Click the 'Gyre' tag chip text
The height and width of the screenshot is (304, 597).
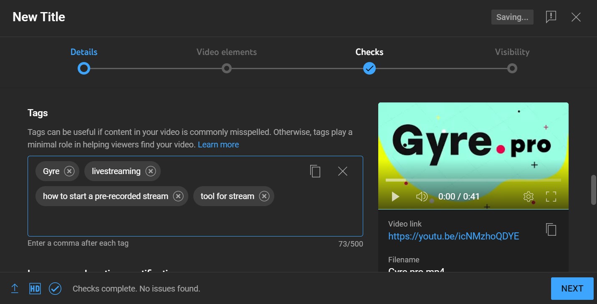pos(51,171)
